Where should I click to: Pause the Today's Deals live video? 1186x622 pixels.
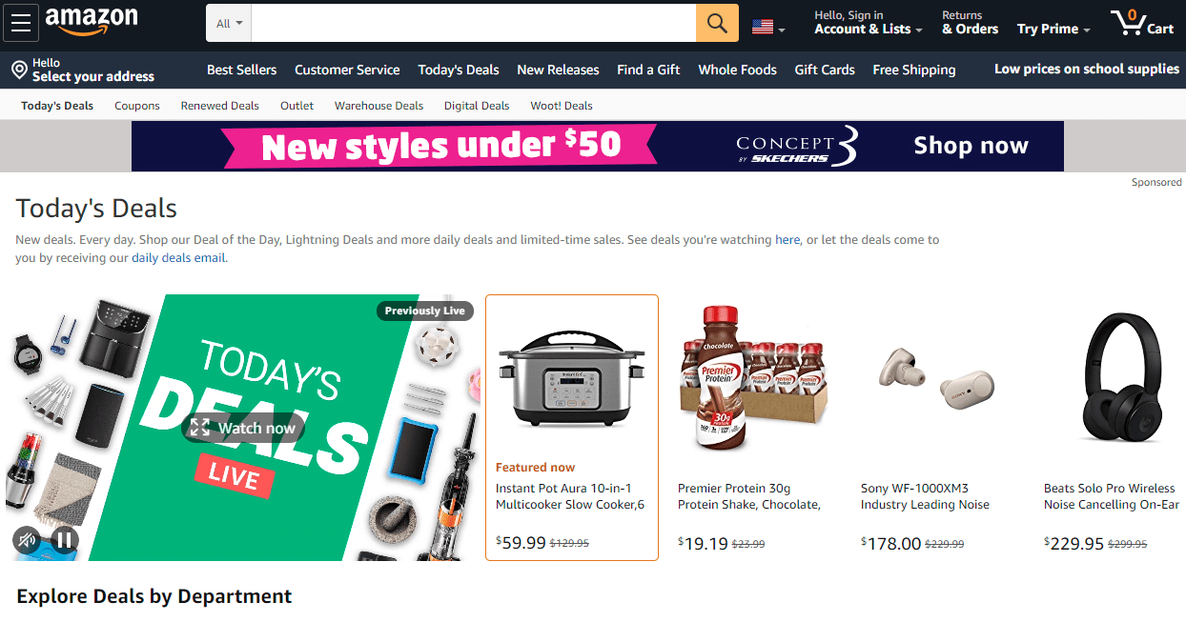point(65,541)
